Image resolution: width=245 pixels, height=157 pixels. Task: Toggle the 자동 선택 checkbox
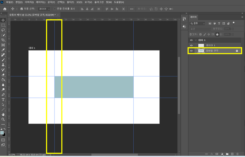pos(22,9)
